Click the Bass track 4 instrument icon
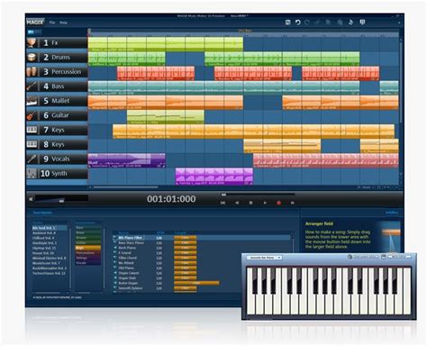This screenshot has height=346, width=427. (x=32, y=86)
